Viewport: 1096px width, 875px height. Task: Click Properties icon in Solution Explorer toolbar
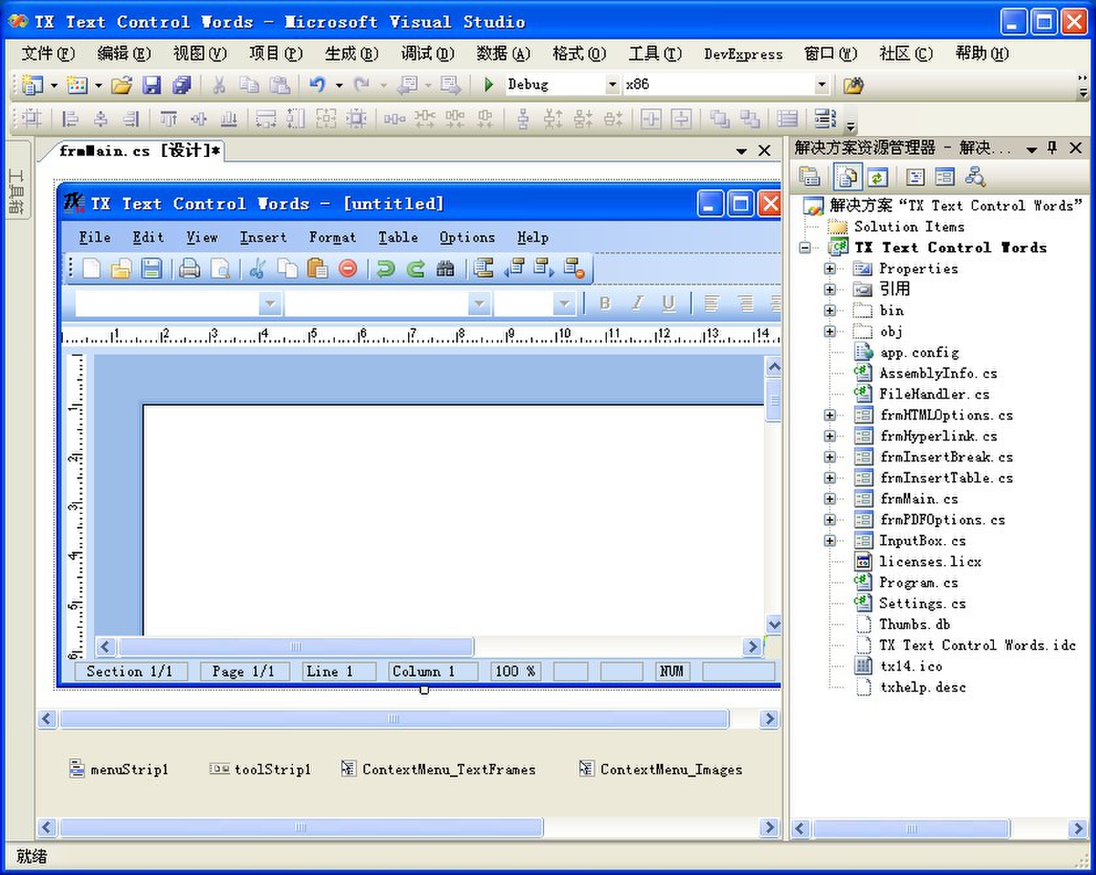point(809,177)
